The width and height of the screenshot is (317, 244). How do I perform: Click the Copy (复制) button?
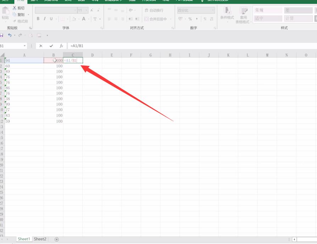tap(18, 15)
